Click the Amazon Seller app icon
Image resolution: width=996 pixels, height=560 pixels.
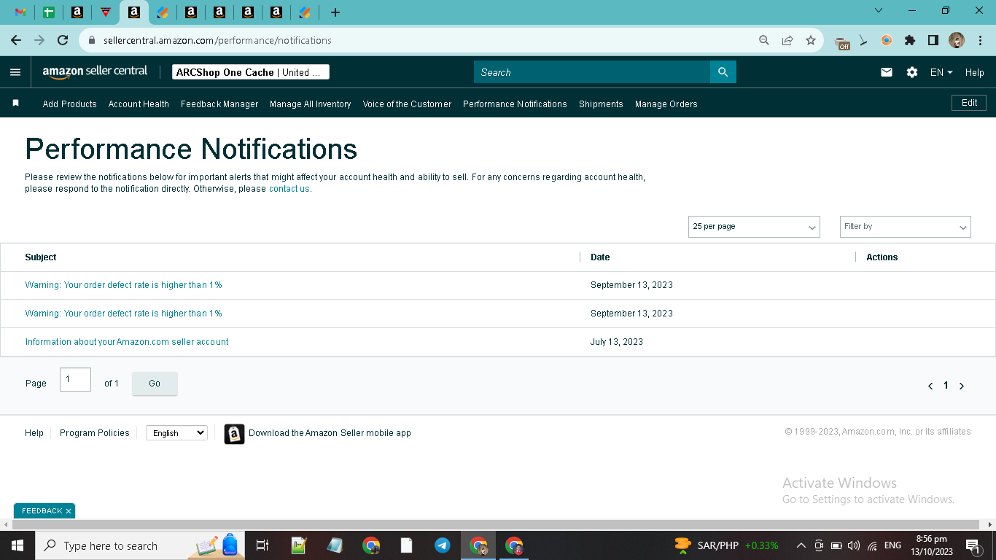[234, 434]
